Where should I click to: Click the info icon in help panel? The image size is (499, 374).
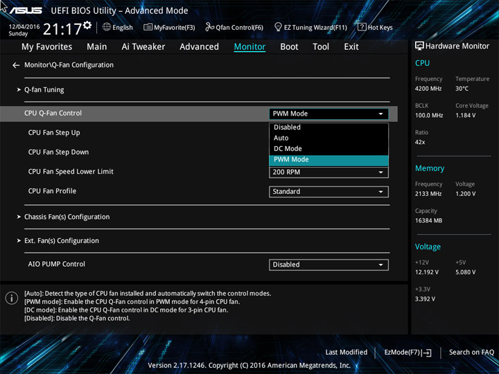(x=12, y=299)
